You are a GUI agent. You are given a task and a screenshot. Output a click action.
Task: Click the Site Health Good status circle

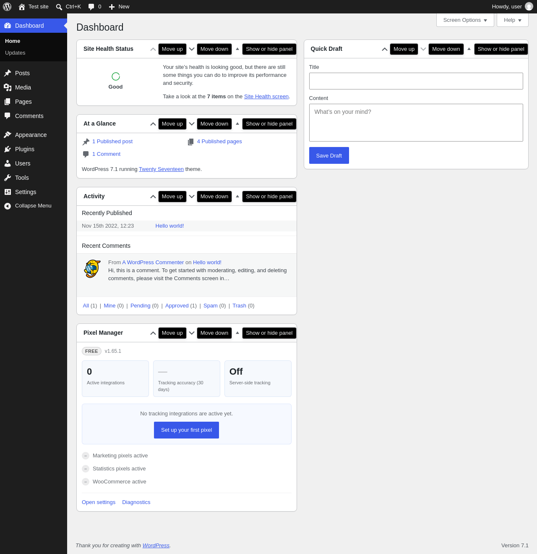pos(116,76)
